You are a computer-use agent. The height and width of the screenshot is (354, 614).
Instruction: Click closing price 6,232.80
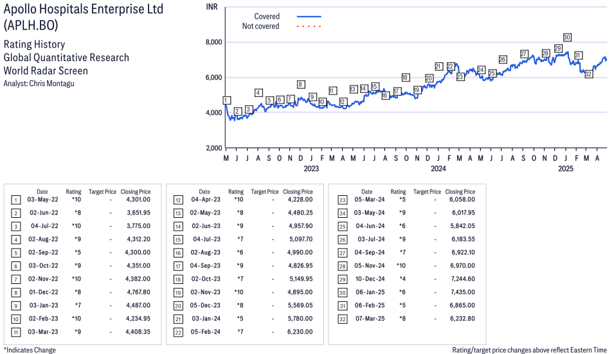point(462,319)
